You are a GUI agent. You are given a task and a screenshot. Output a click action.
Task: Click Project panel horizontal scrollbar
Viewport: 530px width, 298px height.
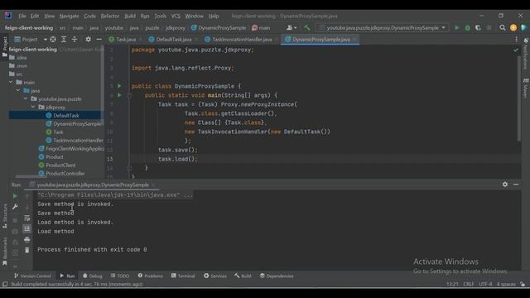31,176
